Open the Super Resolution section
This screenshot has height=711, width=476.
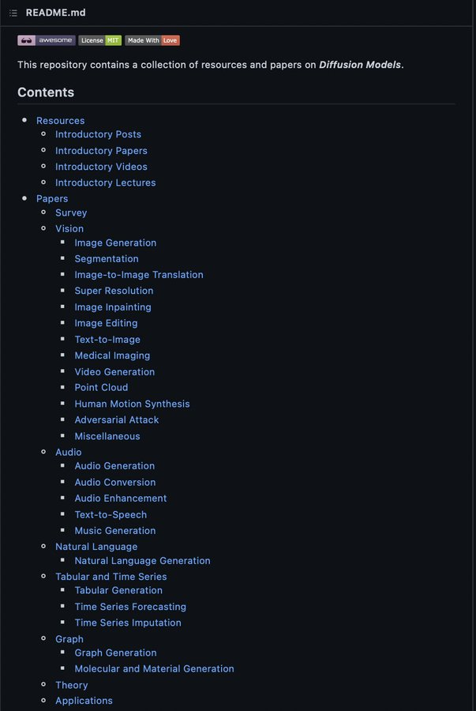point(114,291)
